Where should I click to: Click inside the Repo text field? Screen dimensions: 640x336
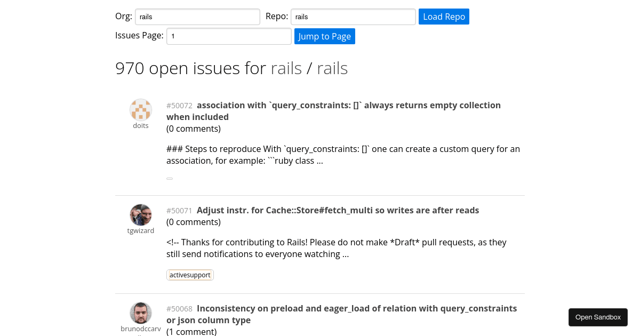[353, 17]
